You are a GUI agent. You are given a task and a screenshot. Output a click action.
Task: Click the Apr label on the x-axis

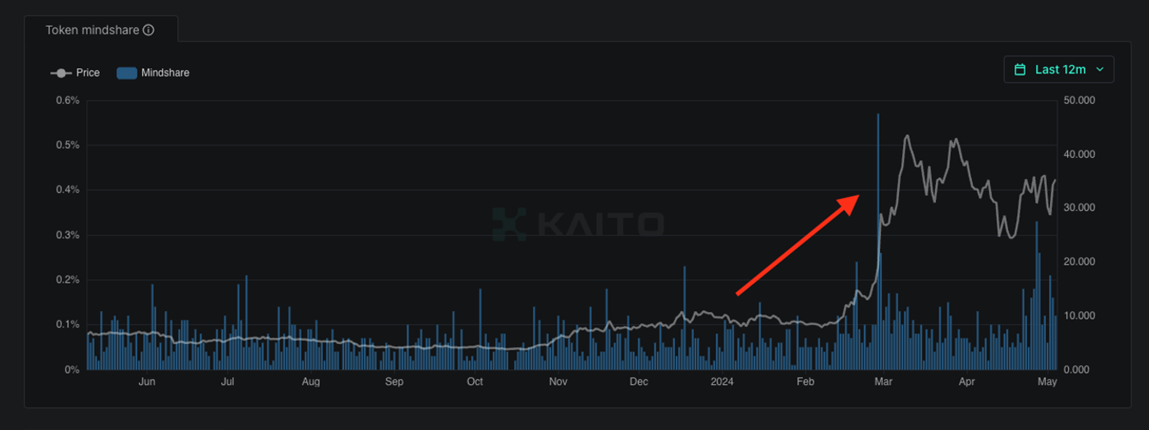[966, 382]
